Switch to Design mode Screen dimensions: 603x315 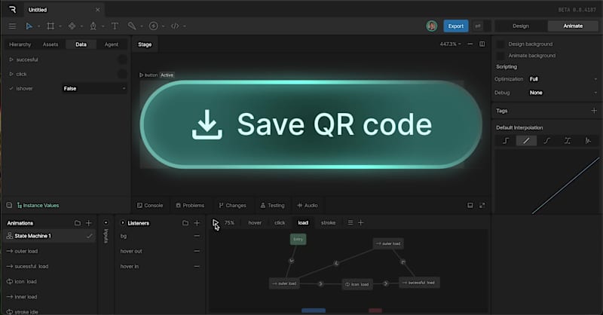point(521,26)
